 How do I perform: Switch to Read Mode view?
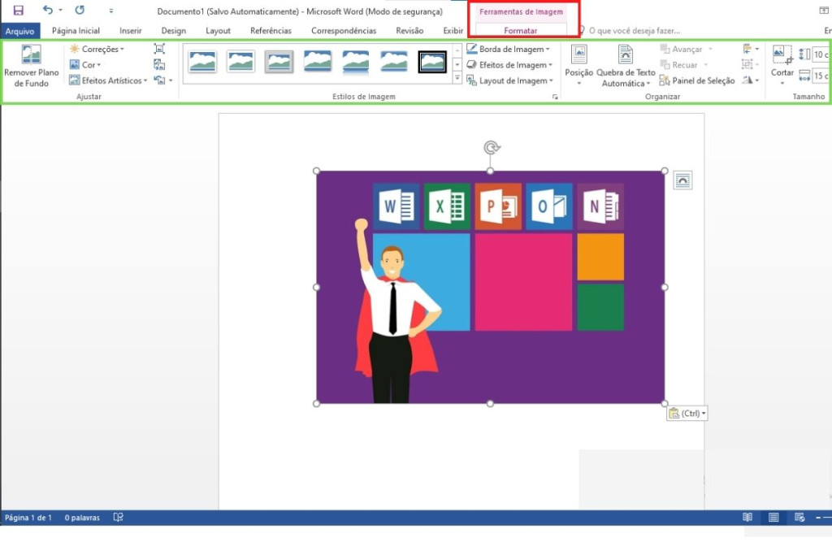(x=747, y=518)
